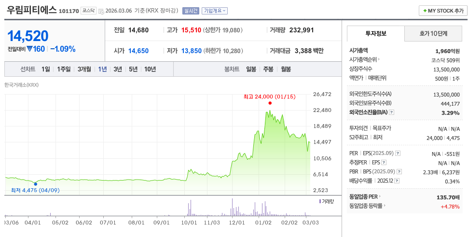The image size is (468, 237).
Task: Switch to the 월봉 candle chart
Action: [x=286, y=69]
